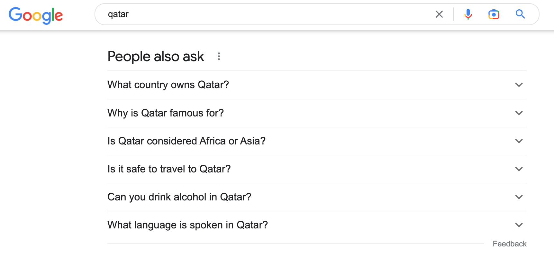The image size is (554, 258).
Task: Open question Is it safe to travel to Qatar?
Action: point(169,169)
